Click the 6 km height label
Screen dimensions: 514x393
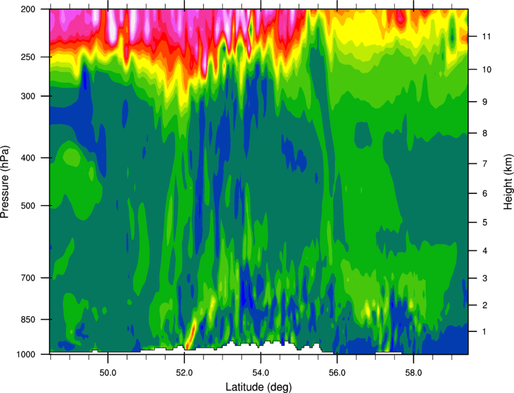(485, 193)
